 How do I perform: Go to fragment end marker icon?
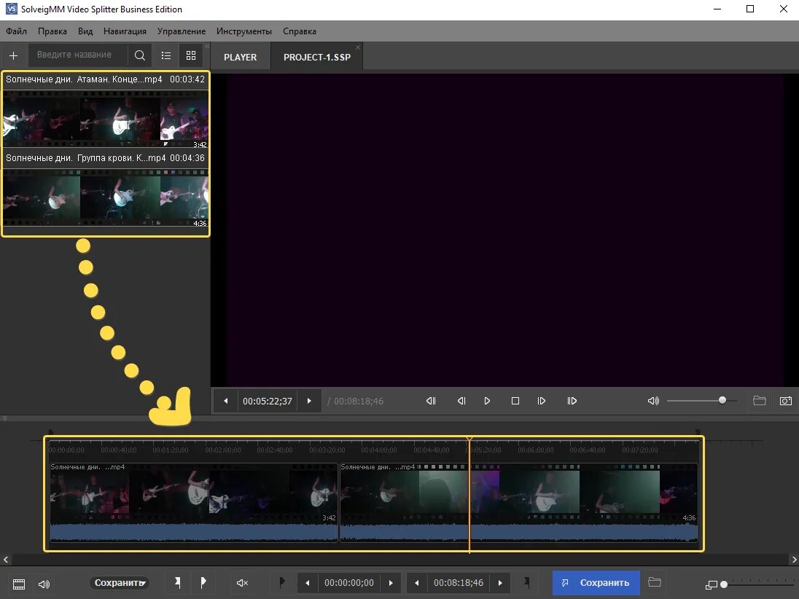pos(527,582)
